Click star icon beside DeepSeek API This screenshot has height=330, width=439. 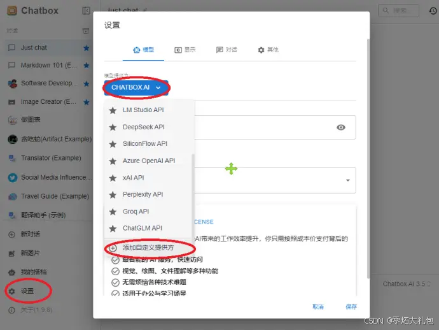pyautogui.click(x=113, y=127)
